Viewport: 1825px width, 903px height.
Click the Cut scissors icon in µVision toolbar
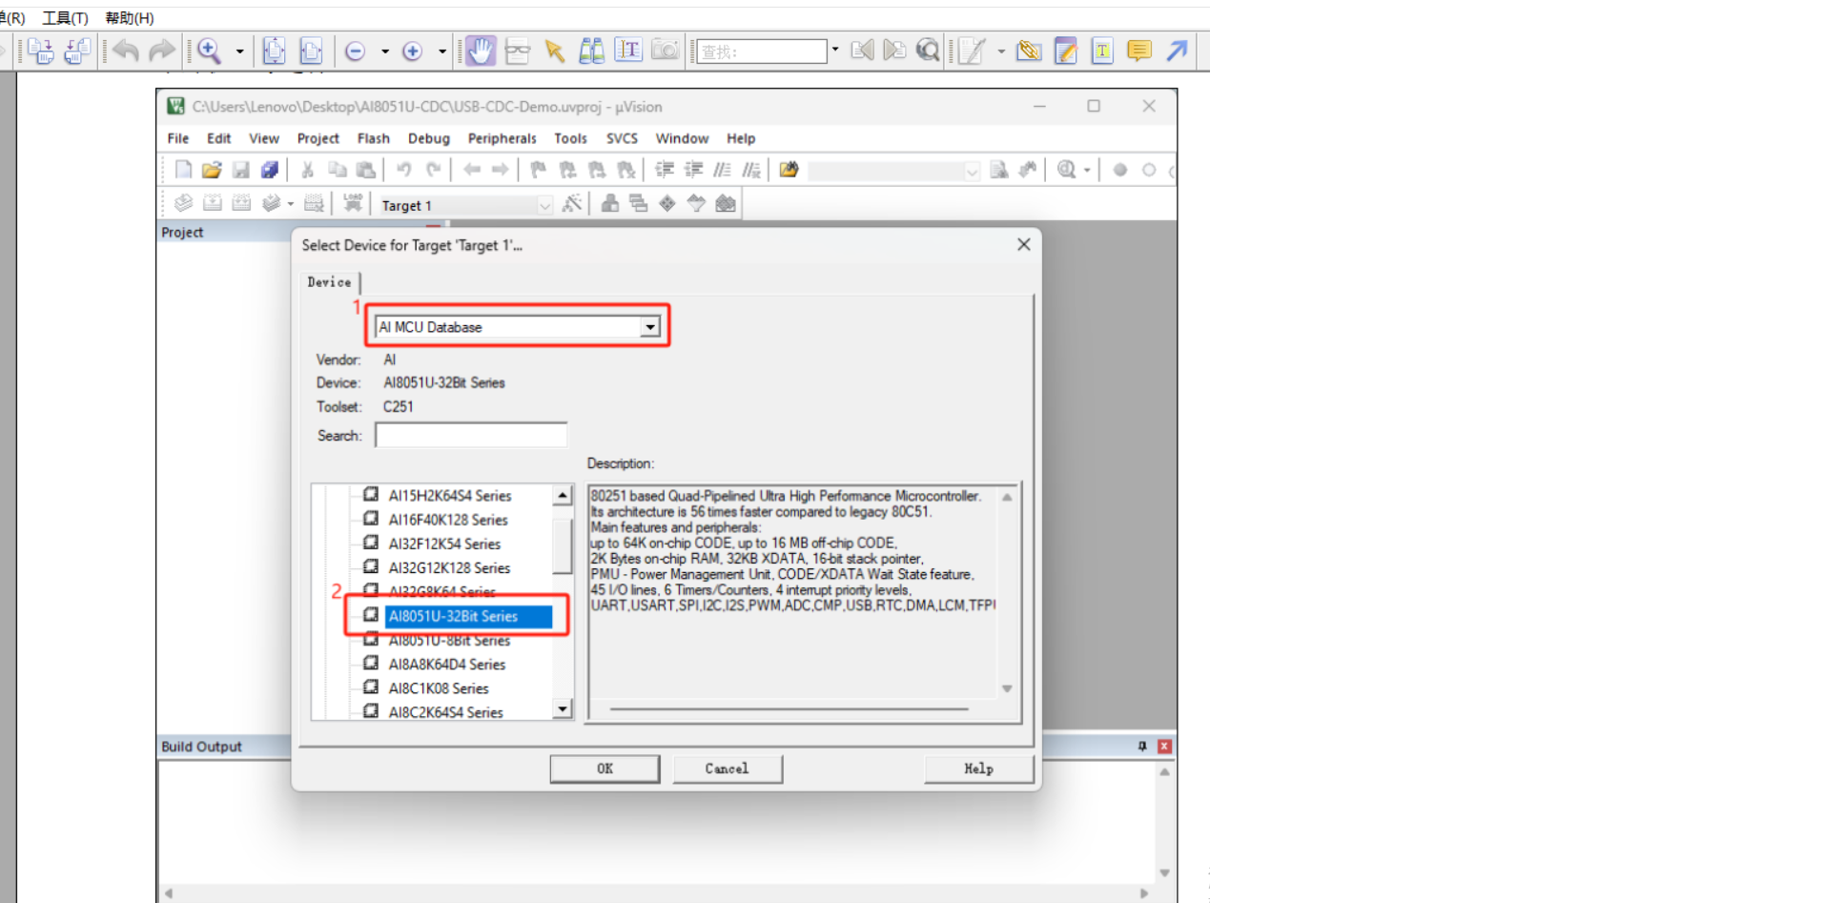(x=307, y=170)
